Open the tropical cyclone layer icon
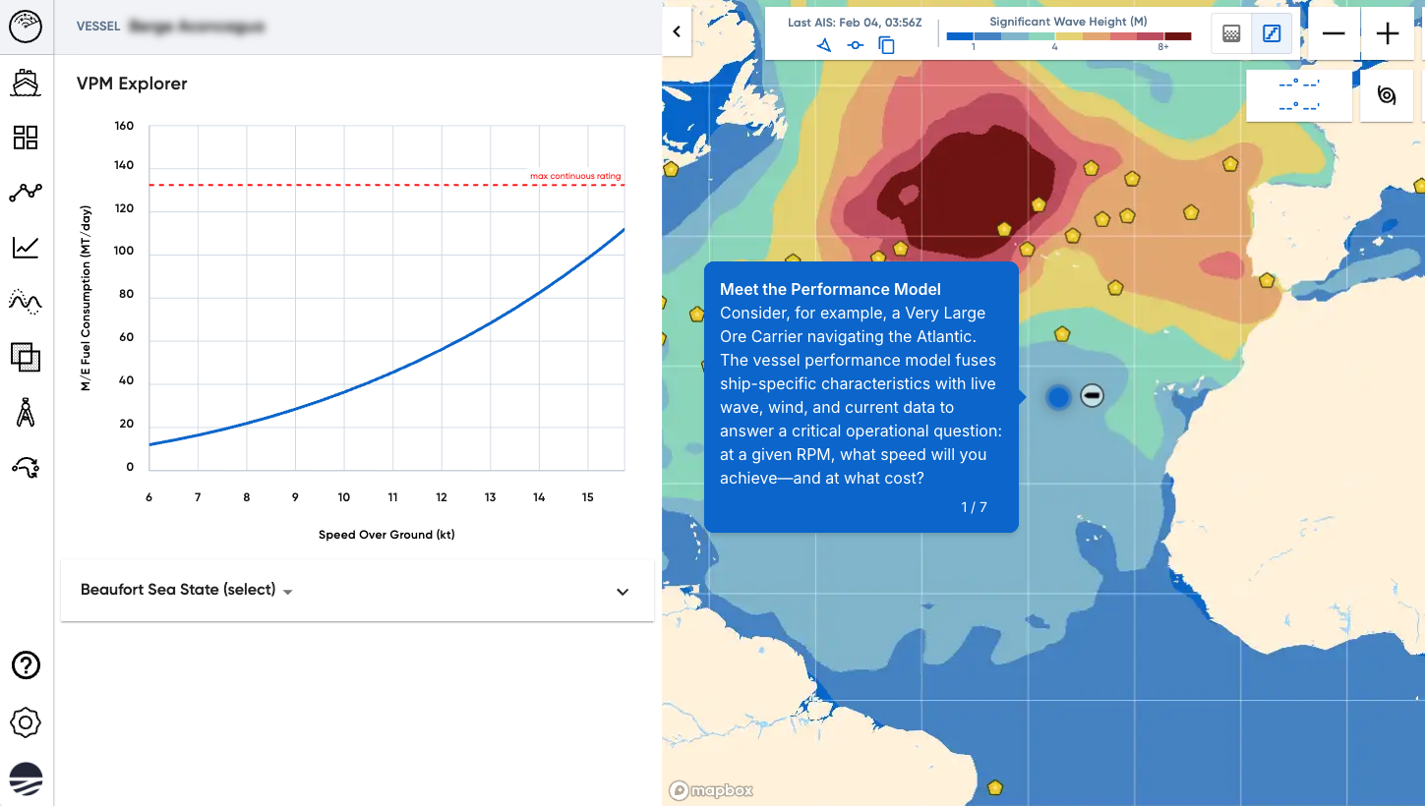This screenshot has height=806, width=1425. [1387, 95]
